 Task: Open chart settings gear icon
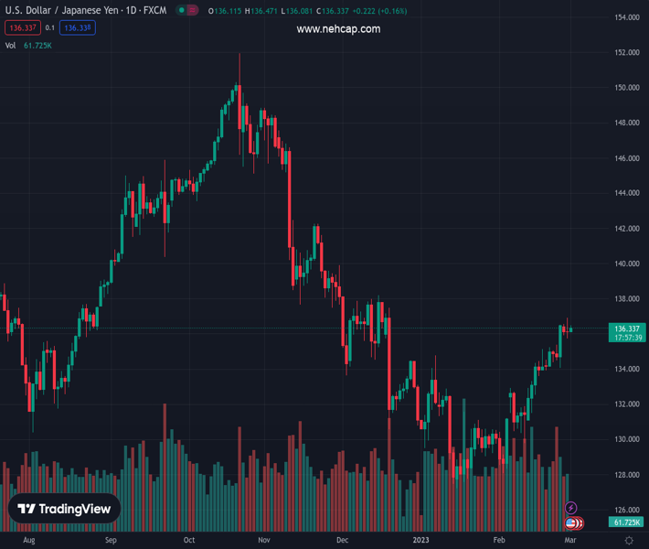point(629,541)
